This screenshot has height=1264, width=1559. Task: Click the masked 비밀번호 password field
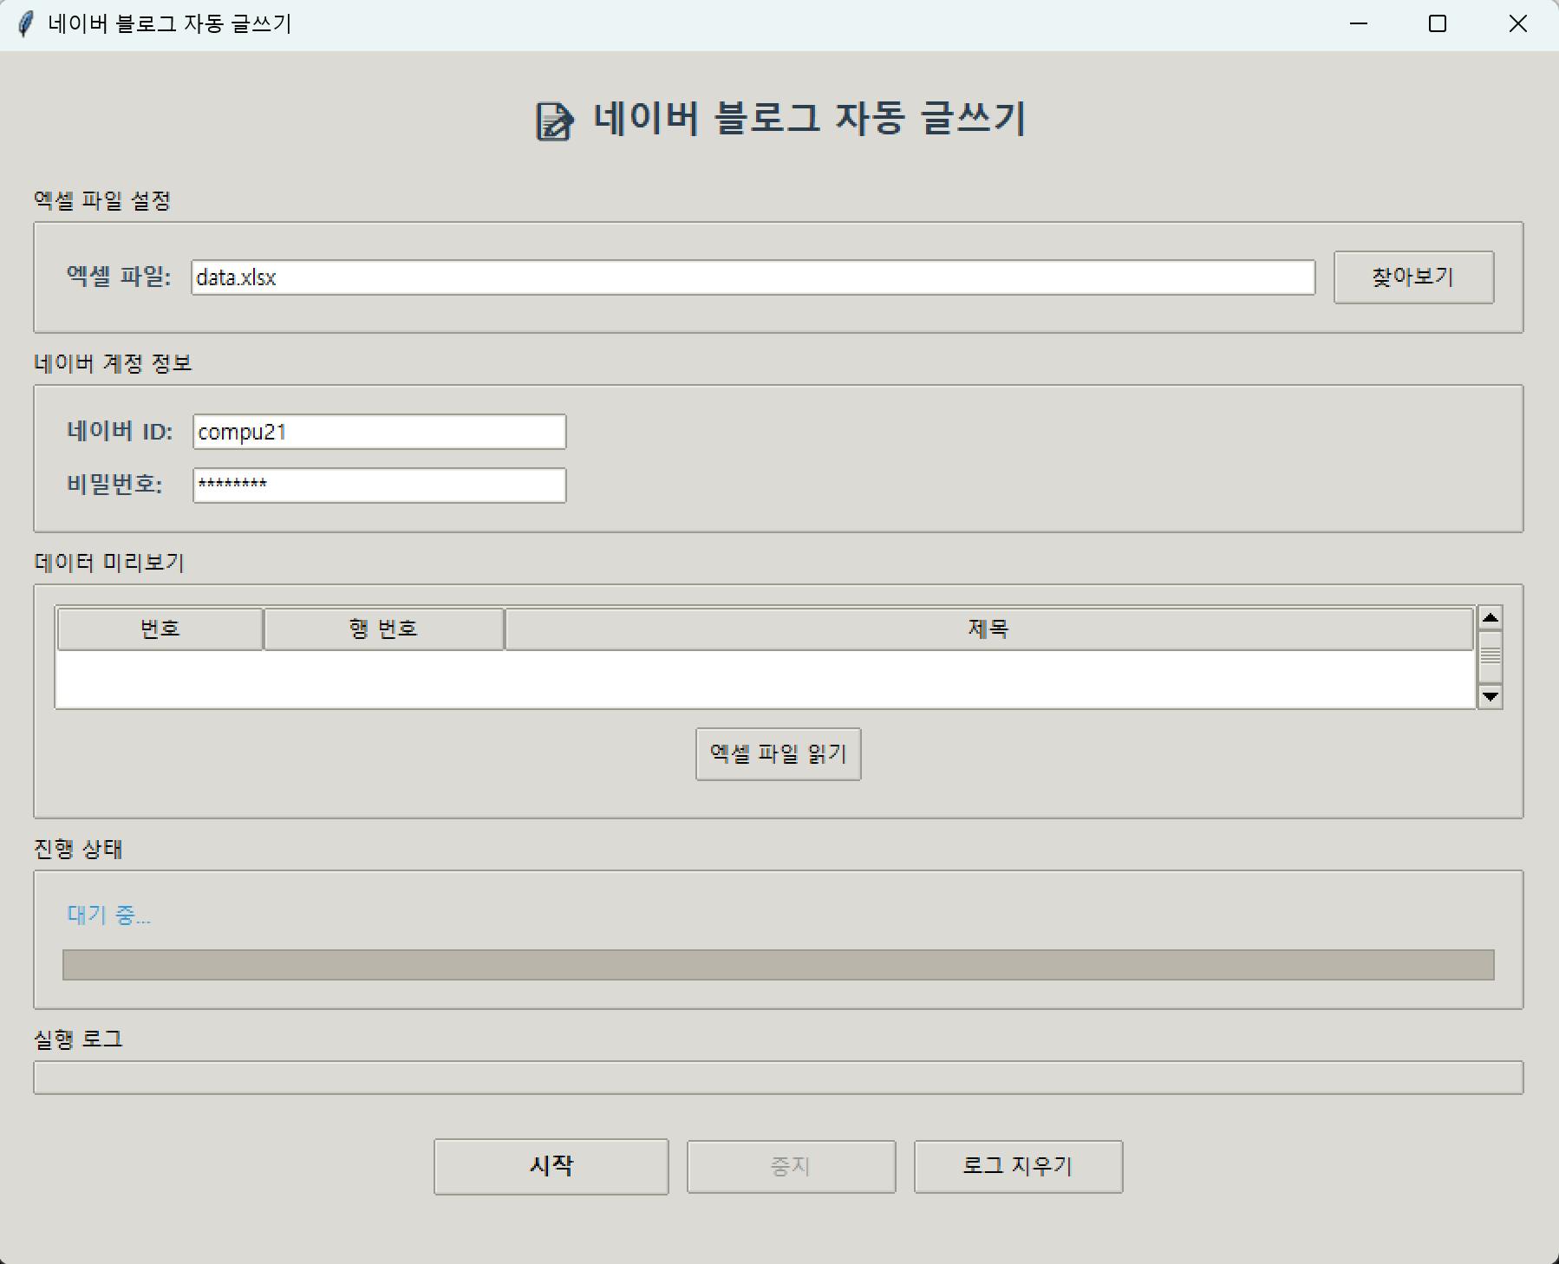coord(379,485)
